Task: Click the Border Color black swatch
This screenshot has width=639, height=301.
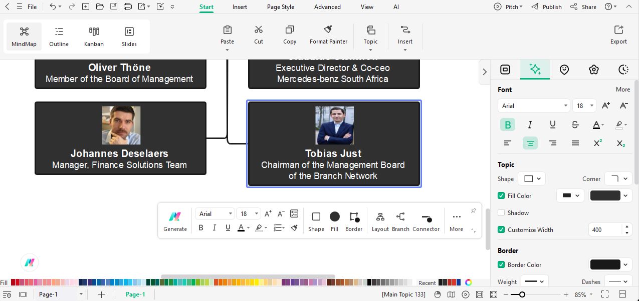Action: [605, 264]
